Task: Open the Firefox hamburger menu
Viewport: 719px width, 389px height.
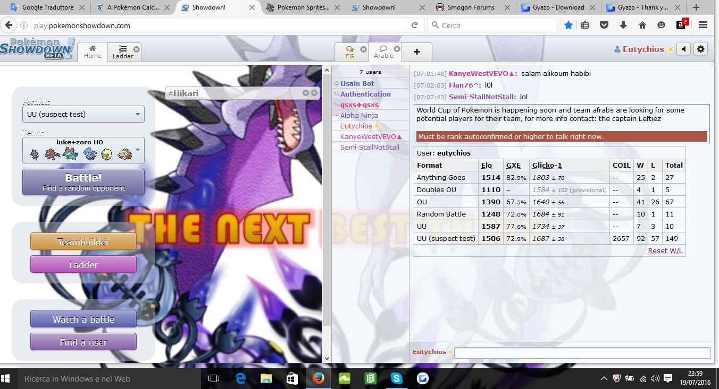Action: click(x=703, y=25)
